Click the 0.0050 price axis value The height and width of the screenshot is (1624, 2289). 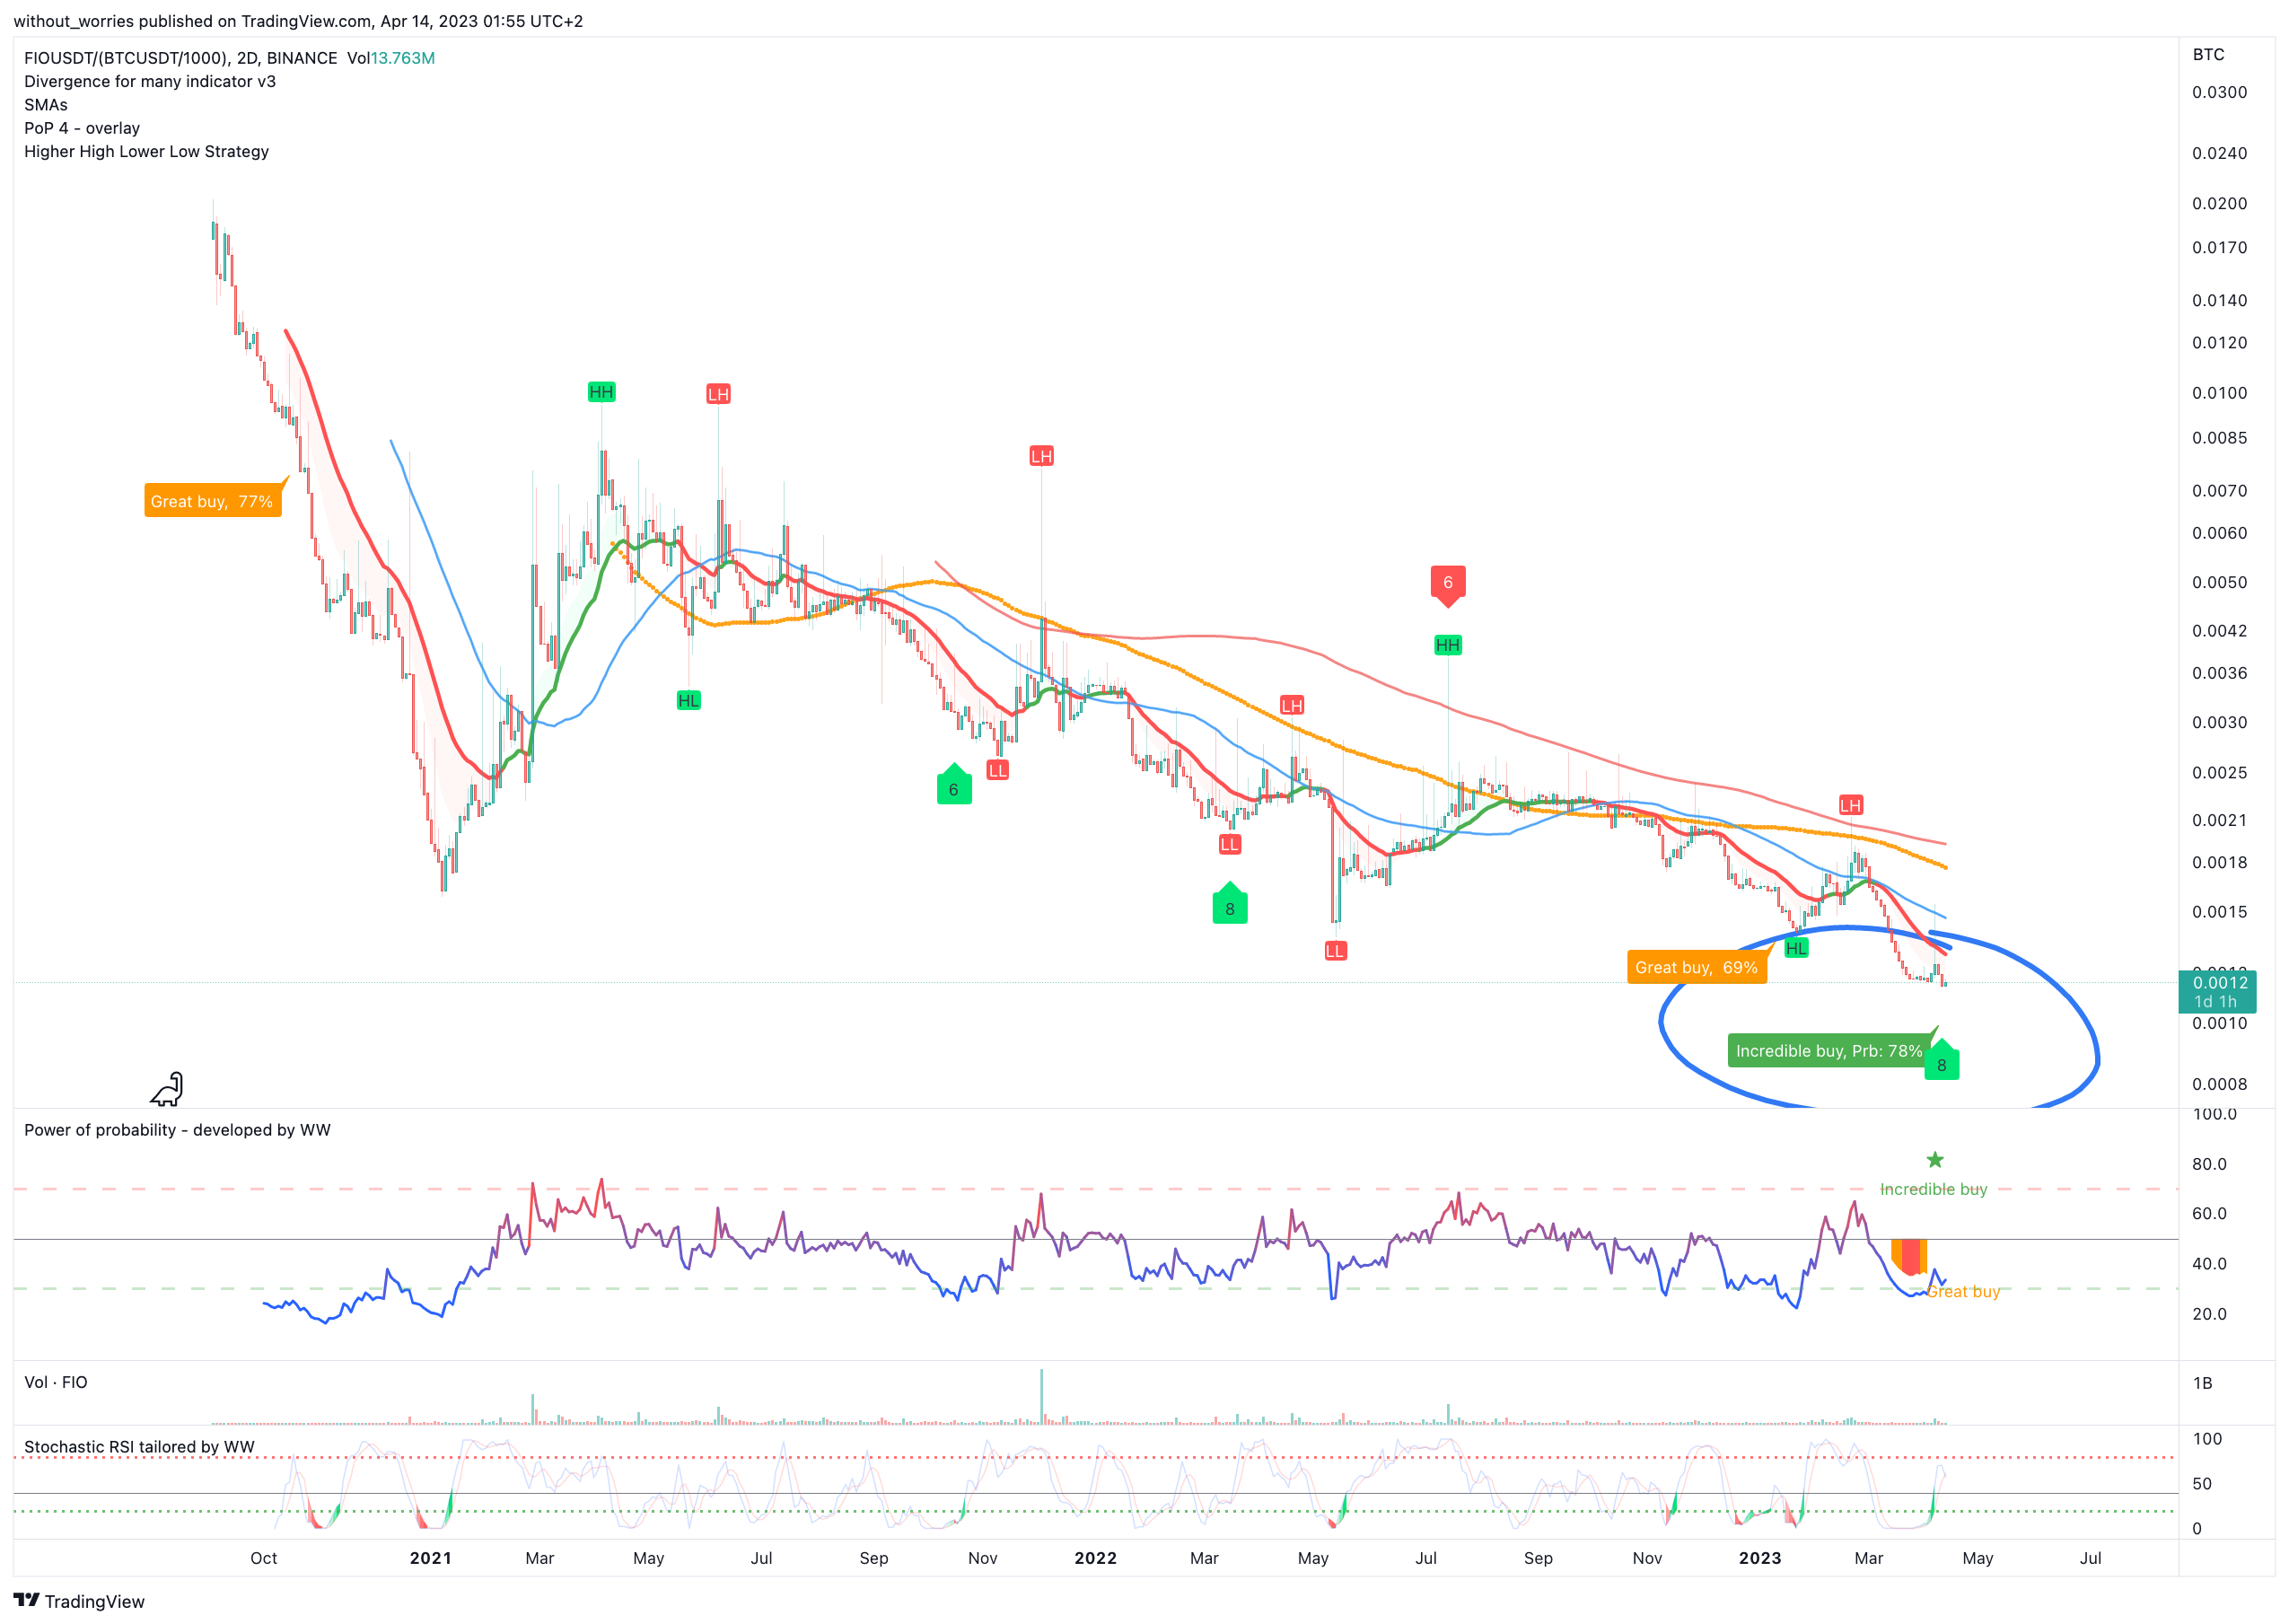pyautogui.click(x=2220, y=582)
